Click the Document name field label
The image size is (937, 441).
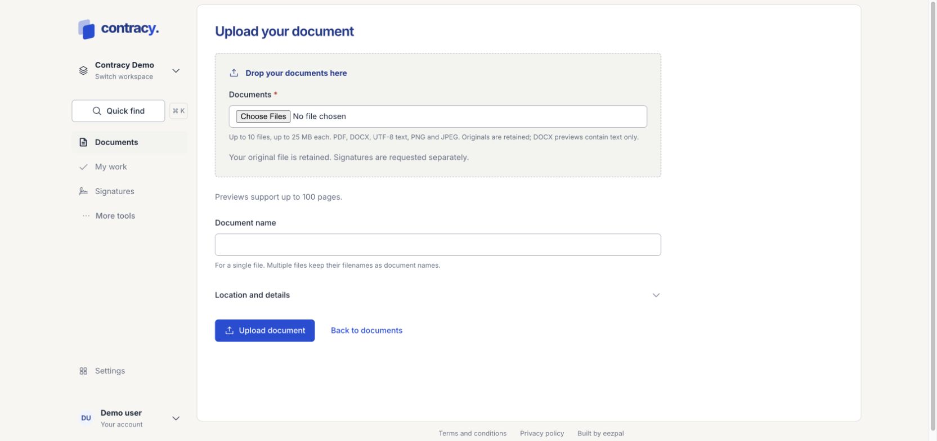pyautogui.click(x=245, y=223)
